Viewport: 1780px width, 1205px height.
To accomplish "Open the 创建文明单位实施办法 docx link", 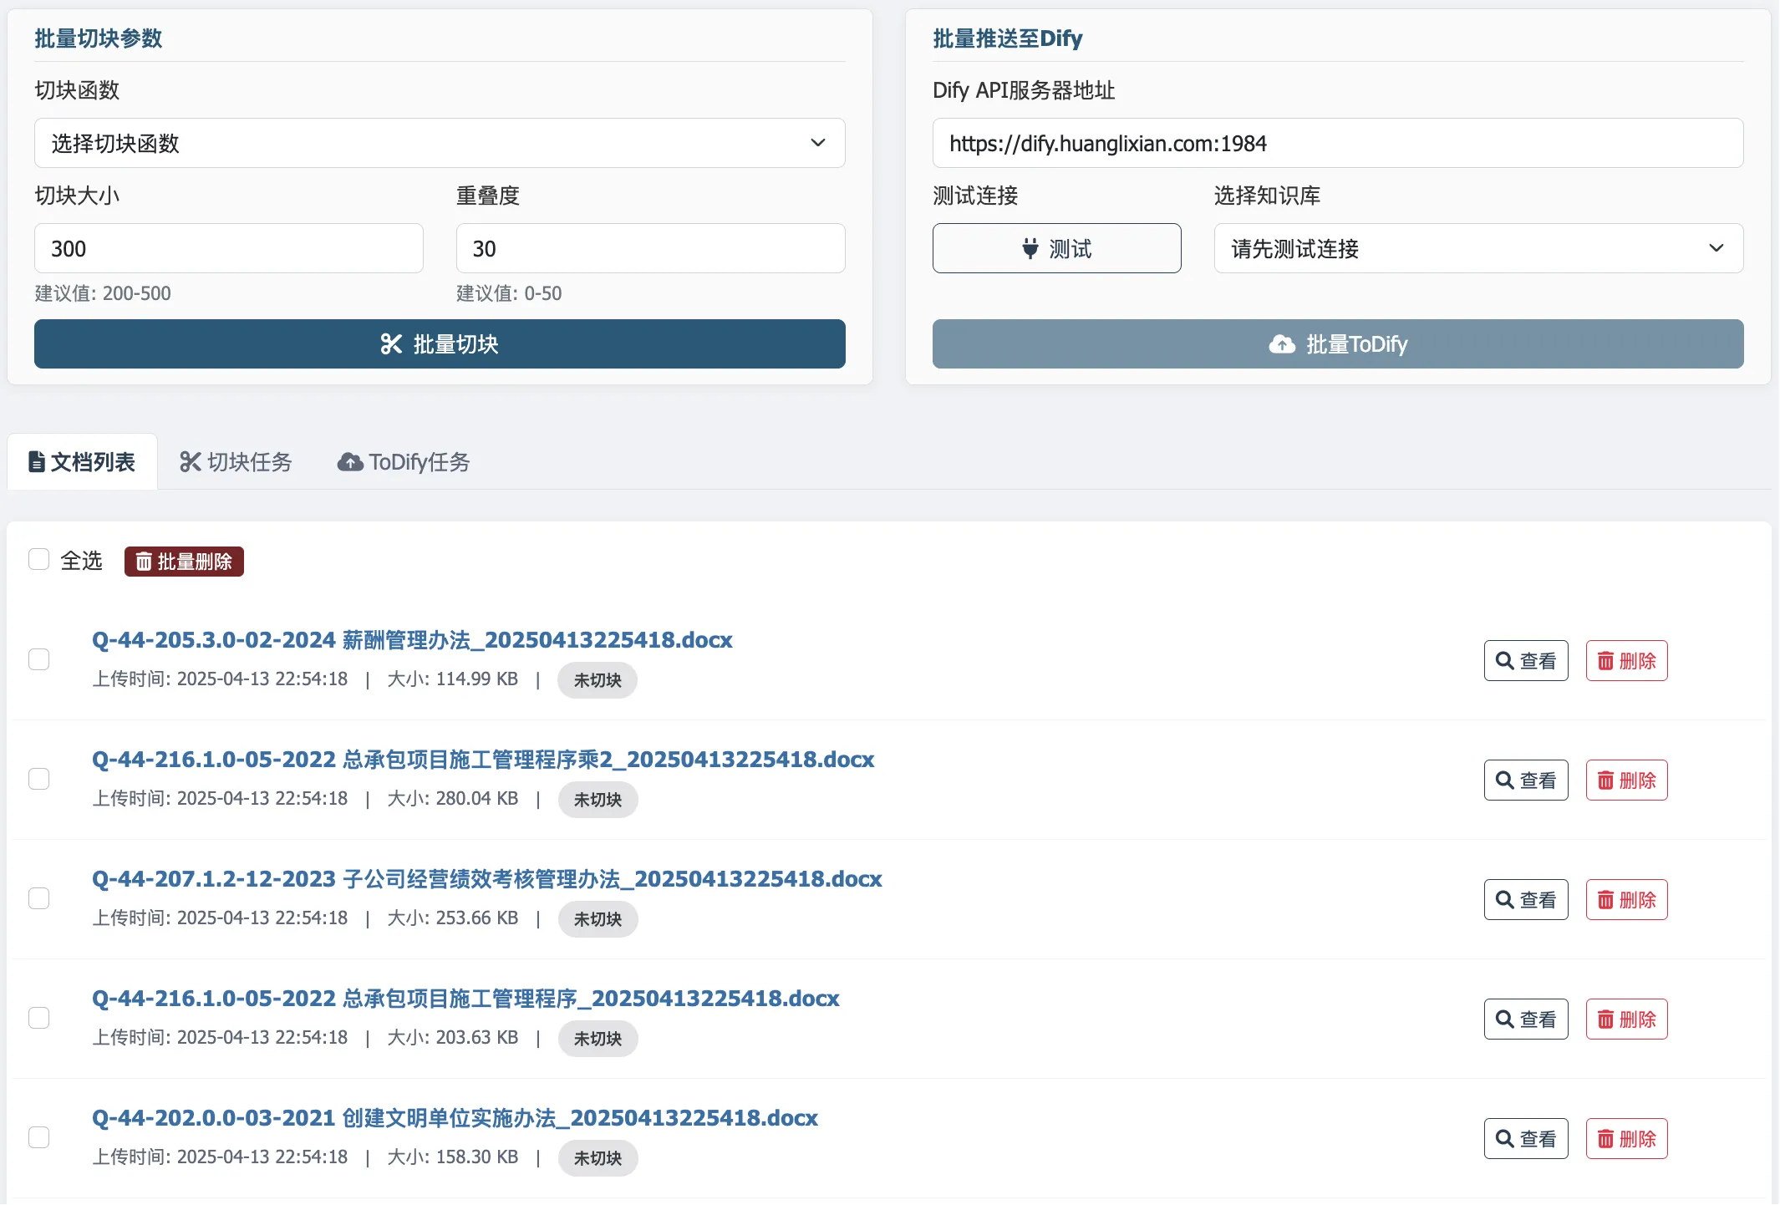I will tap(455, 1118).
